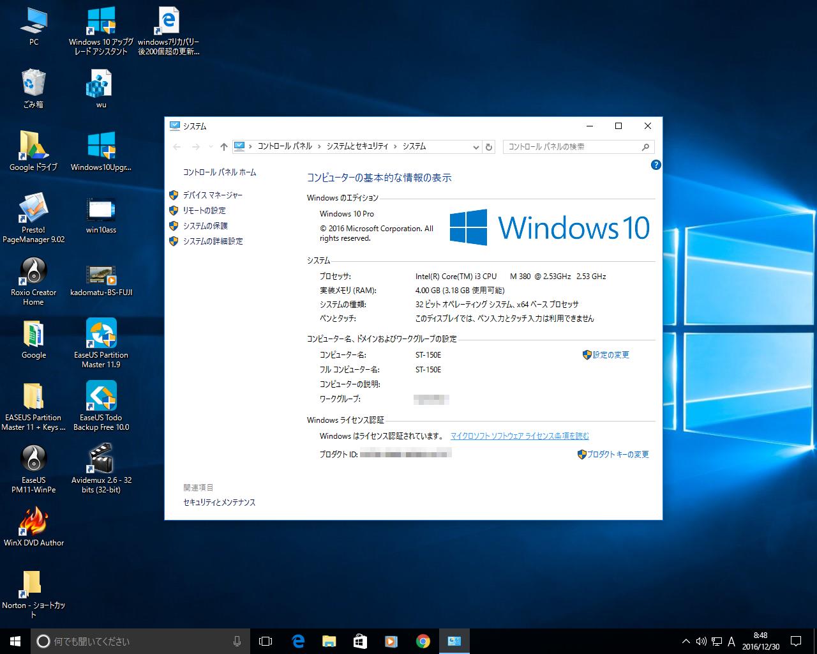Launch WinX DVD Author shortcut
Screen dimensions: 817x654
33,527
